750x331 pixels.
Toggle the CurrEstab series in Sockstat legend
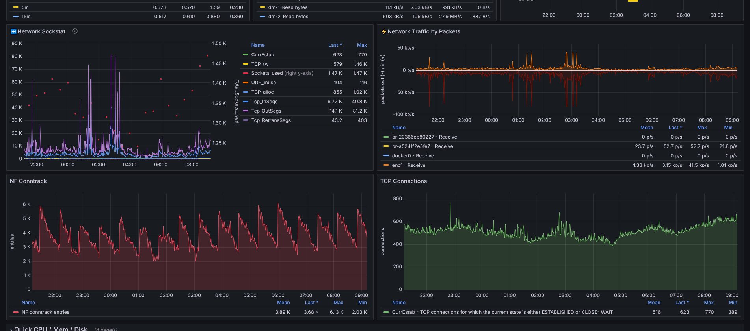(262, 55)
